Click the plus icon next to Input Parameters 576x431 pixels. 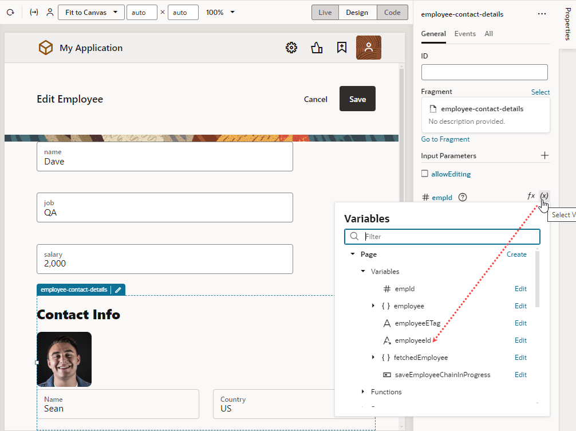[x=545, y=155]
